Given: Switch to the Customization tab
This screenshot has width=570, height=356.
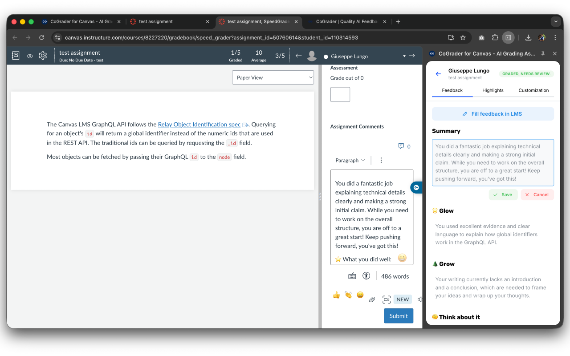Looking at the screenshot, I should click(533, 90).
